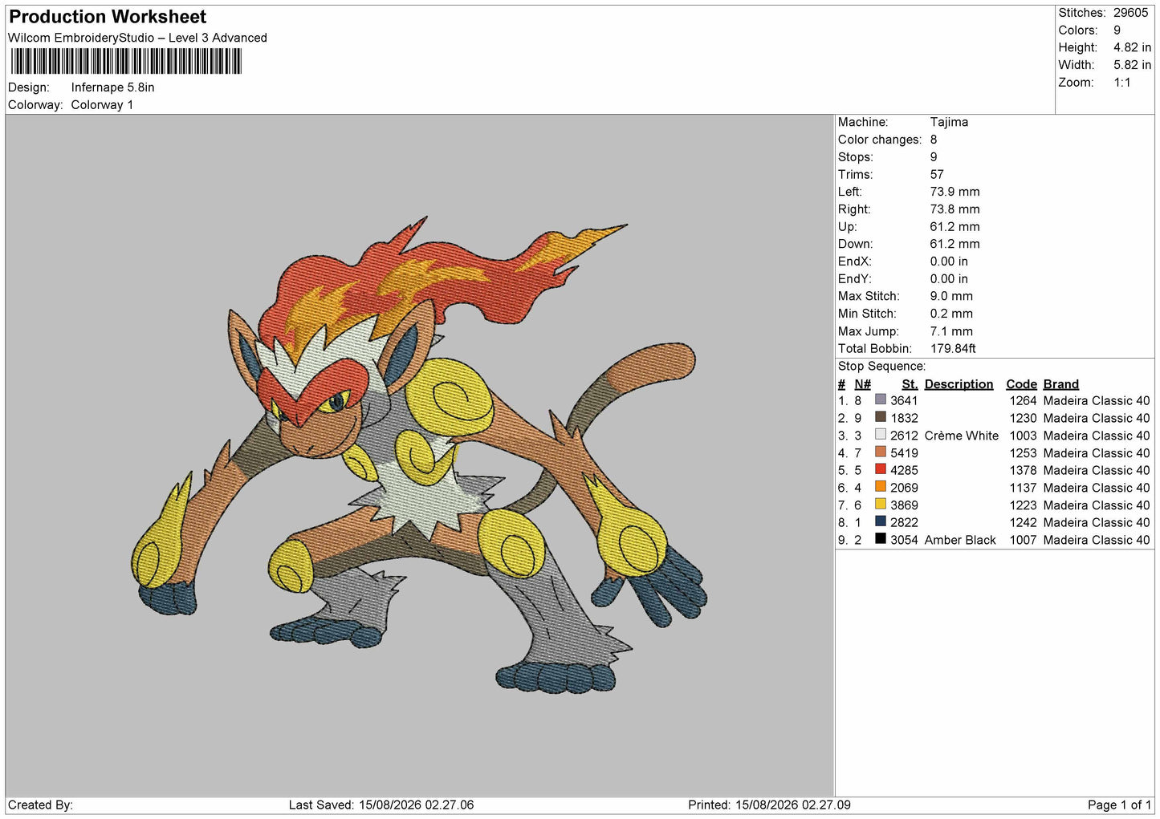Click the 'Crème White' description

(x=962, y=436)
